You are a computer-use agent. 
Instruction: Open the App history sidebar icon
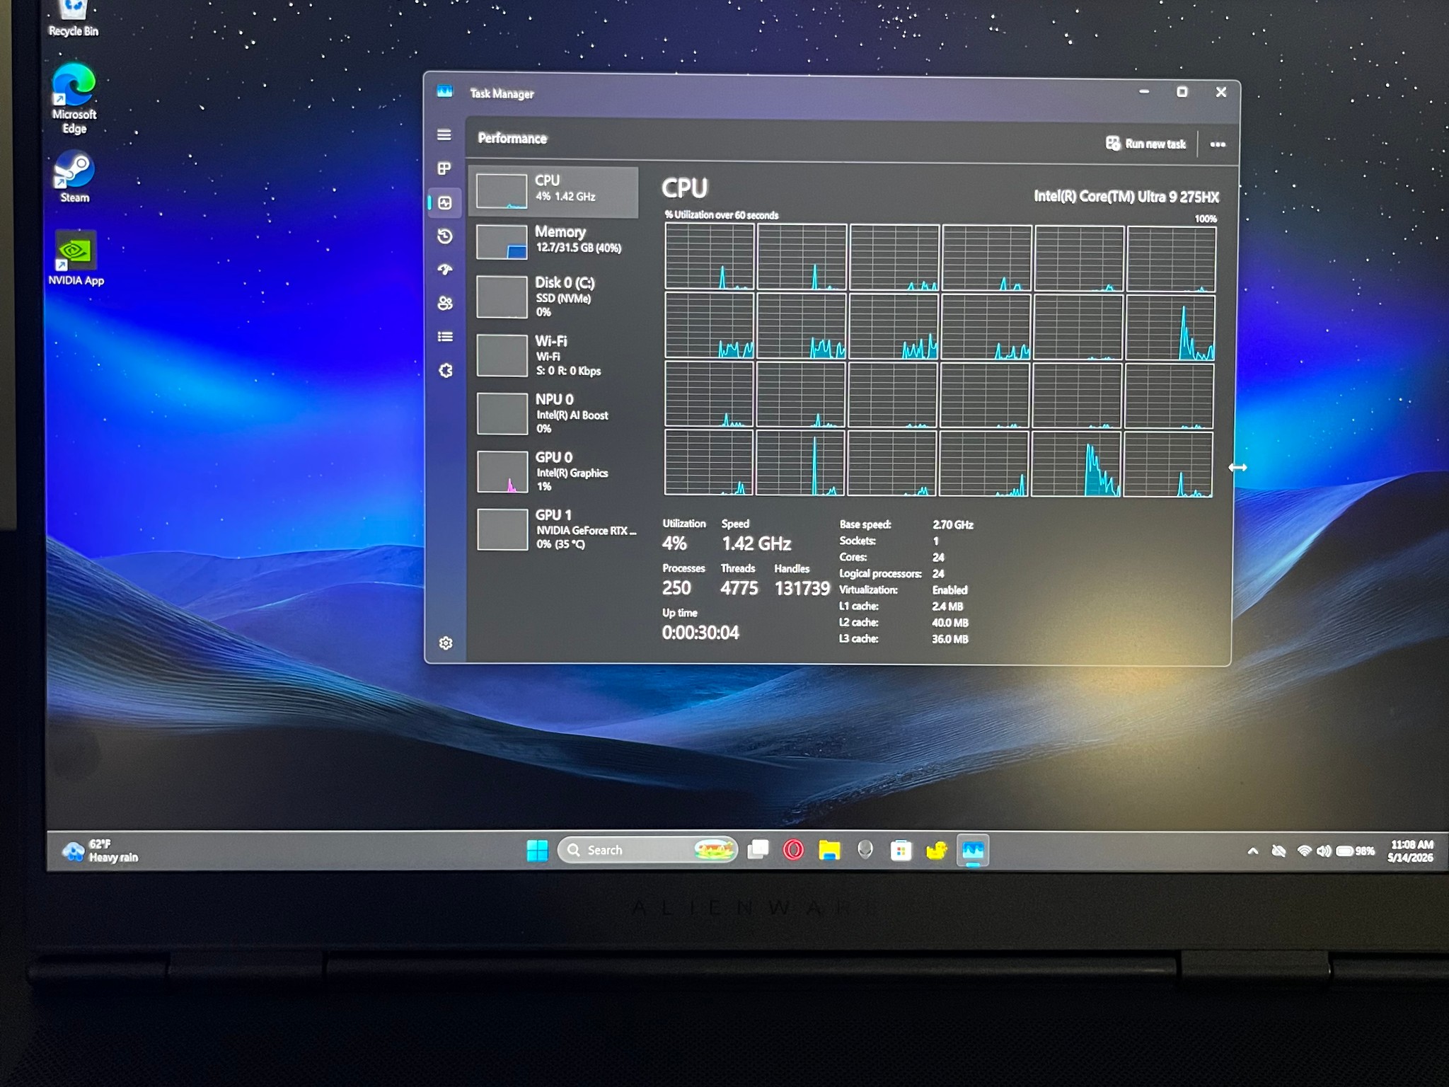[444, 236]
